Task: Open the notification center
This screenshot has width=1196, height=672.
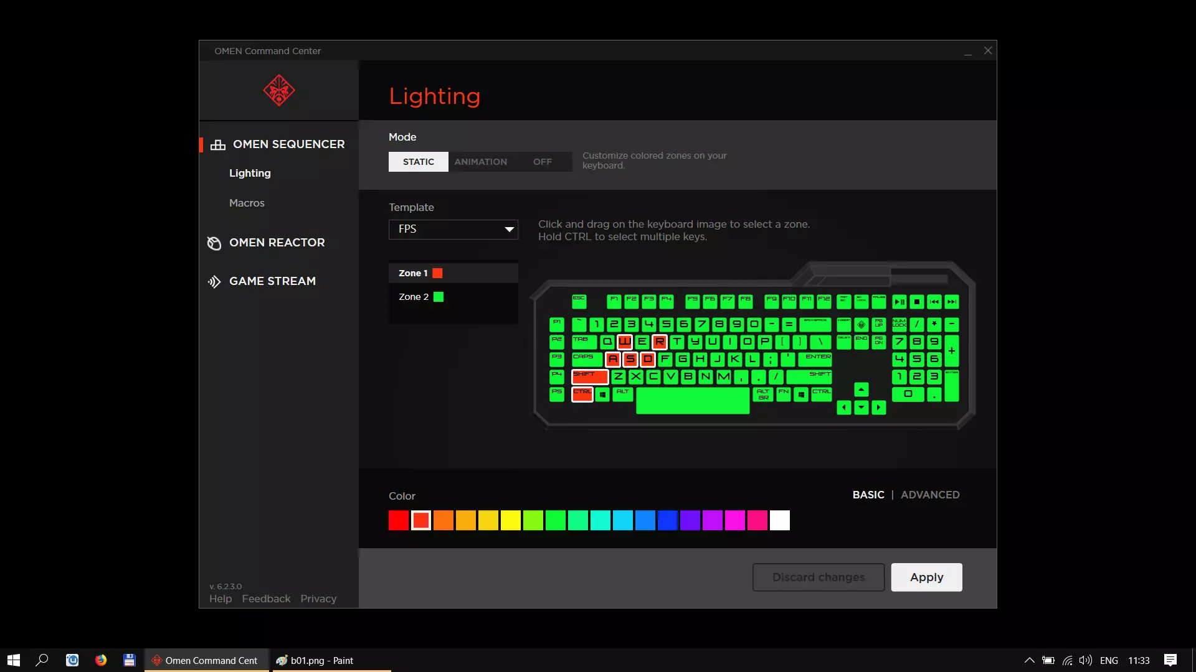Action: [x=1170, y=660]
